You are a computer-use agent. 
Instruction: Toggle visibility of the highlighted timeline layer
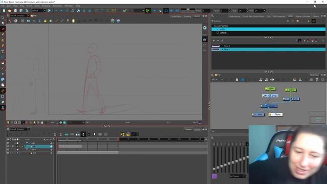8,147
